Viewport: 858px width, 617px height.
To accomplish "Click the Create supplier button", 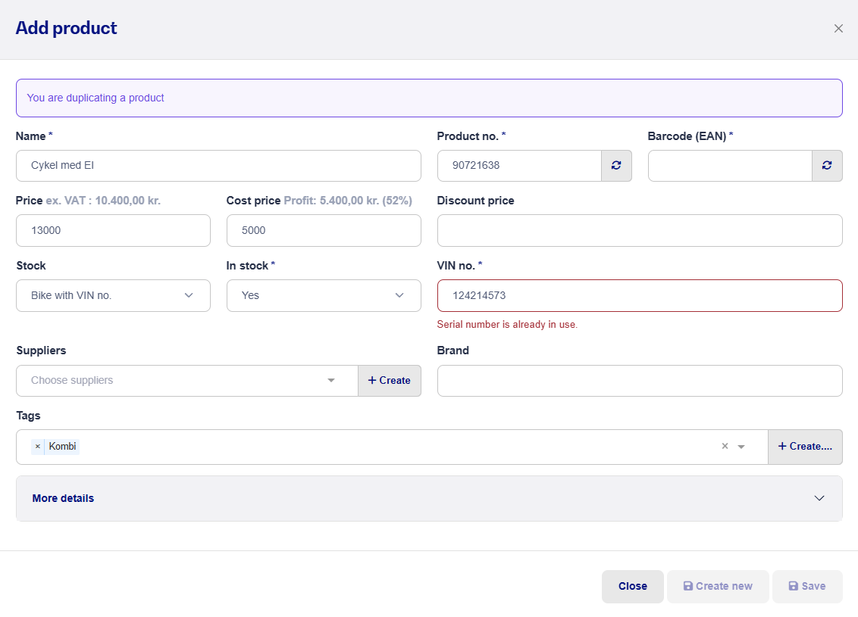I will 390,380.
